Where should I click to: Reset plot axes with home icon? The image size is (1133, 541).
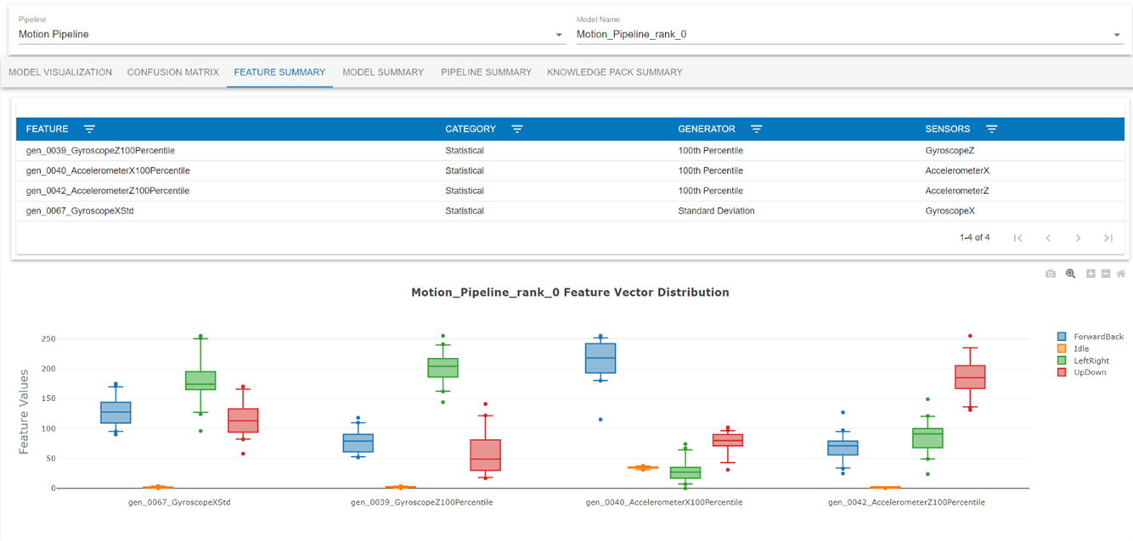[1121, 274]
